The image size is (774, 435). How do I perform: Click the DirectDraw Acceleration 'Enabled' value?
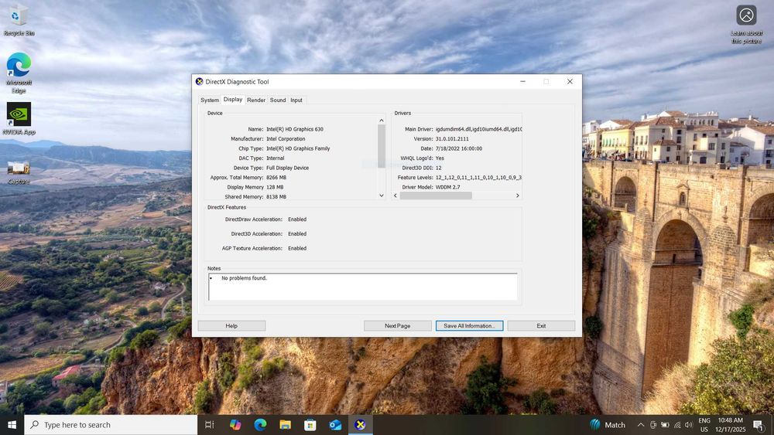[297, 219]
